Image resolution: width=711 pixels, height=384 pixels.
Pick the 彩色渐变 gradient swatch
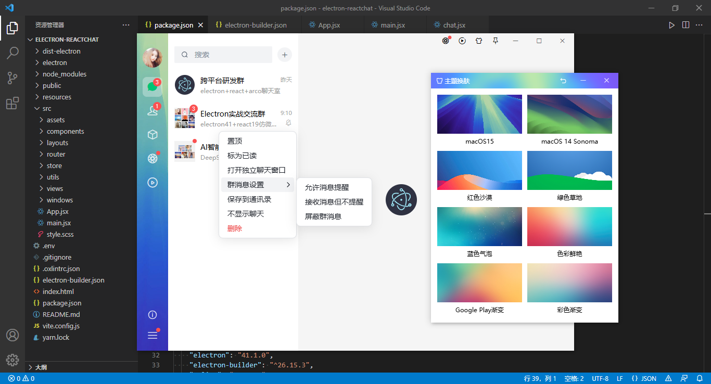569,283
